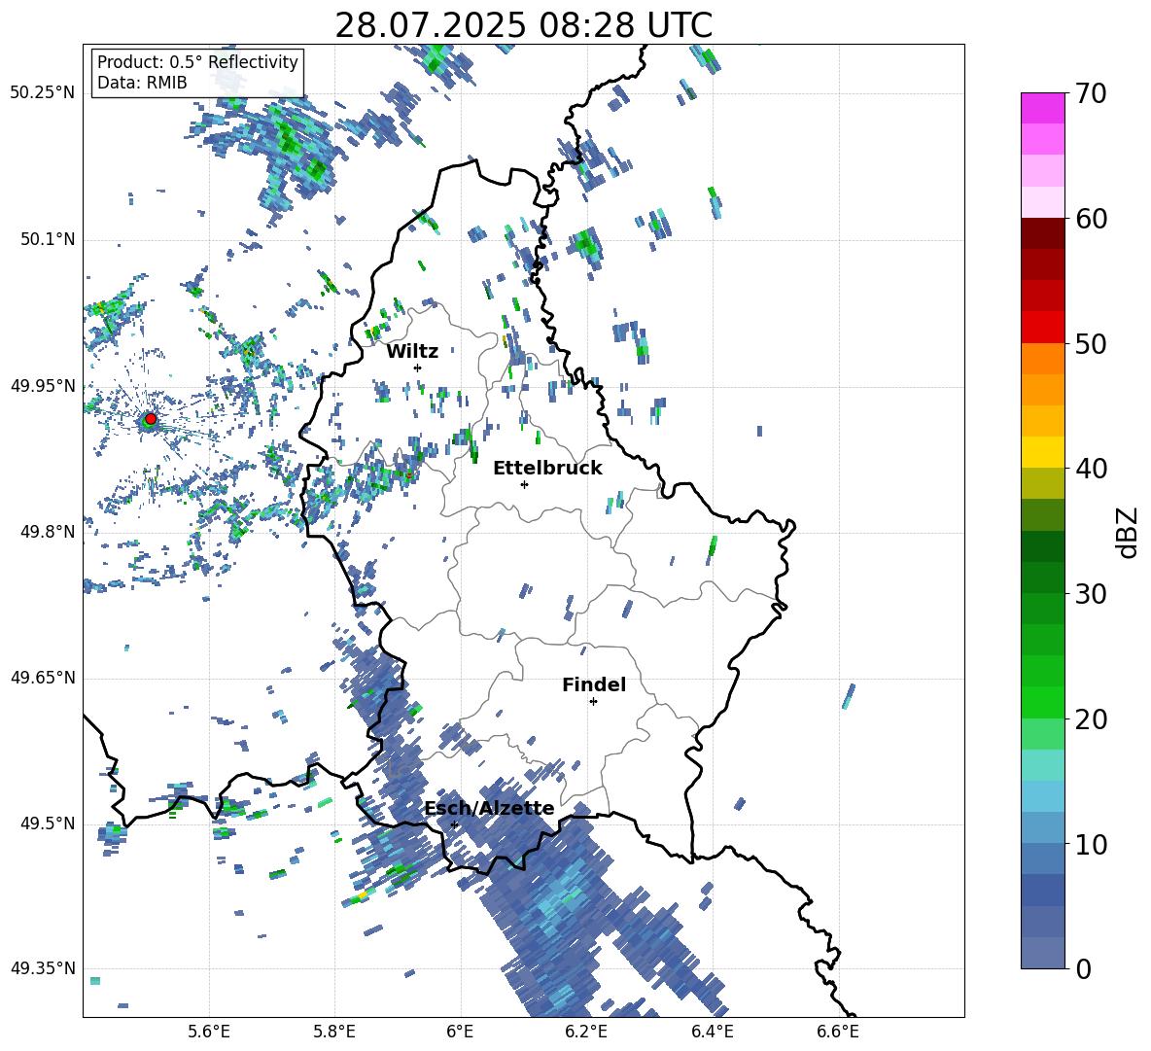Click the 49.95°N latitude label
This screenshot has height=1051, width=1151.
coord(43,385)
